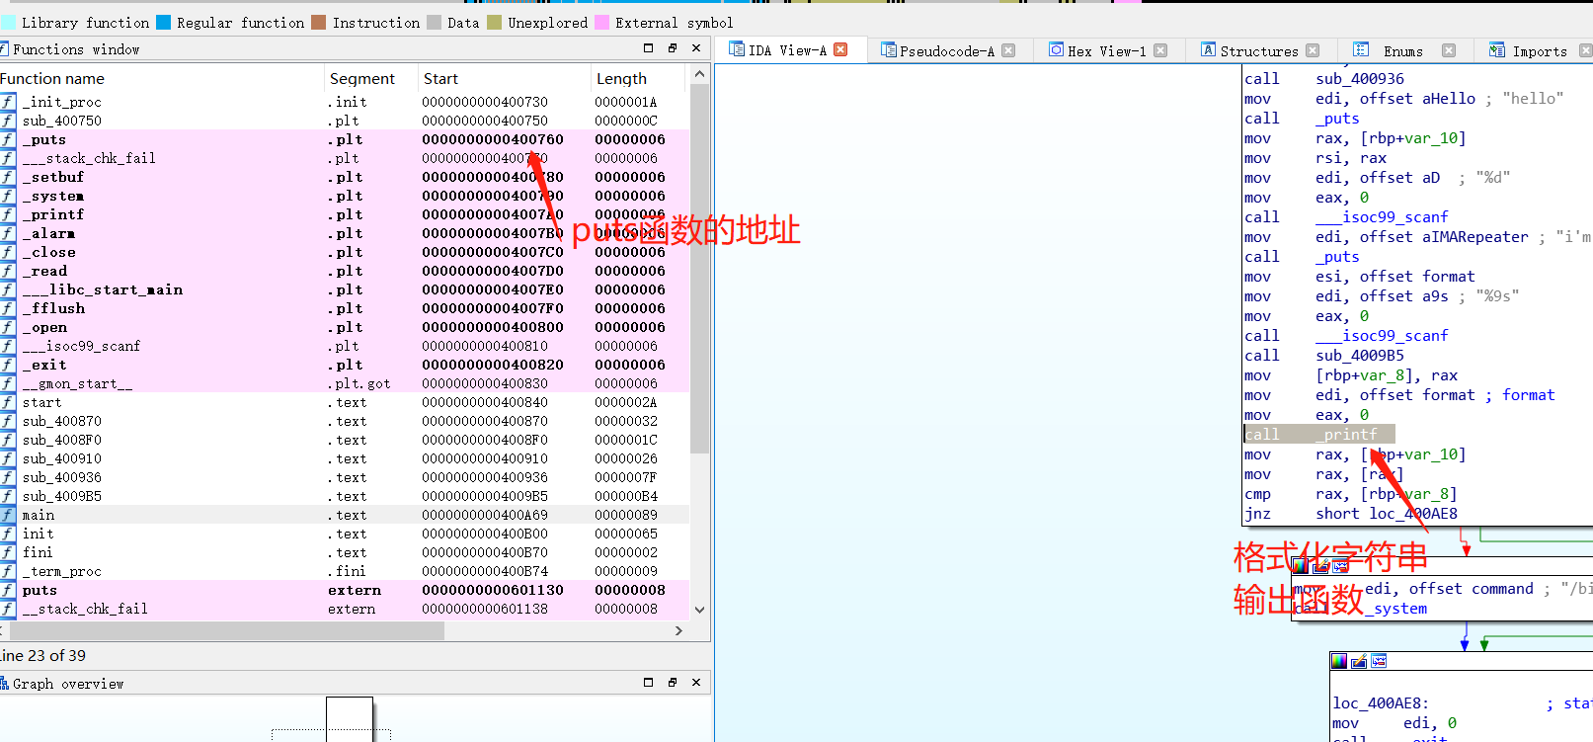Select the extern puts row
Viewport: 1593px width, 742px height.
[345, 590]
